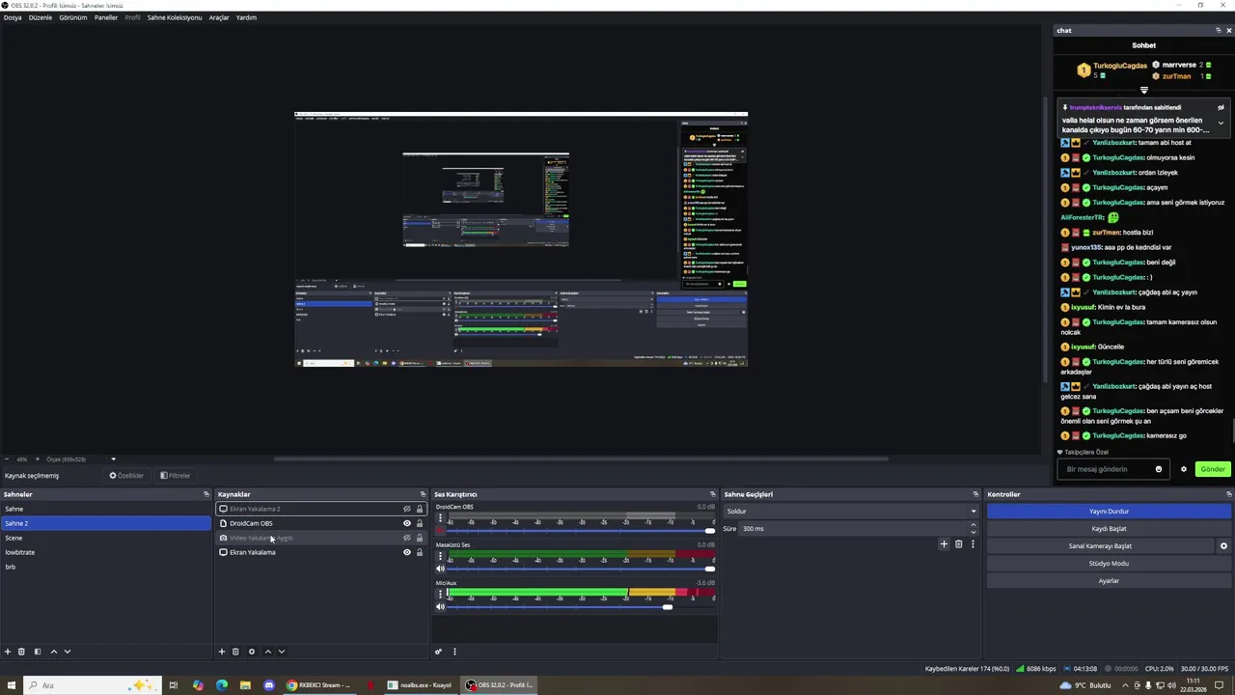The image size is (1235, 695).
Task: Enable Stüdyo Modu
Action: (1109, 564)
